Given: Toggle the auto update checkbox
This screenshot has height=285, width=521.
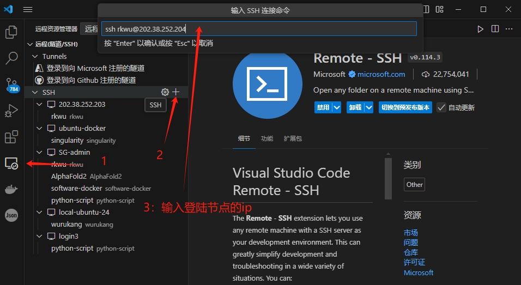Looking at the screenshot, I should [441, 107].
